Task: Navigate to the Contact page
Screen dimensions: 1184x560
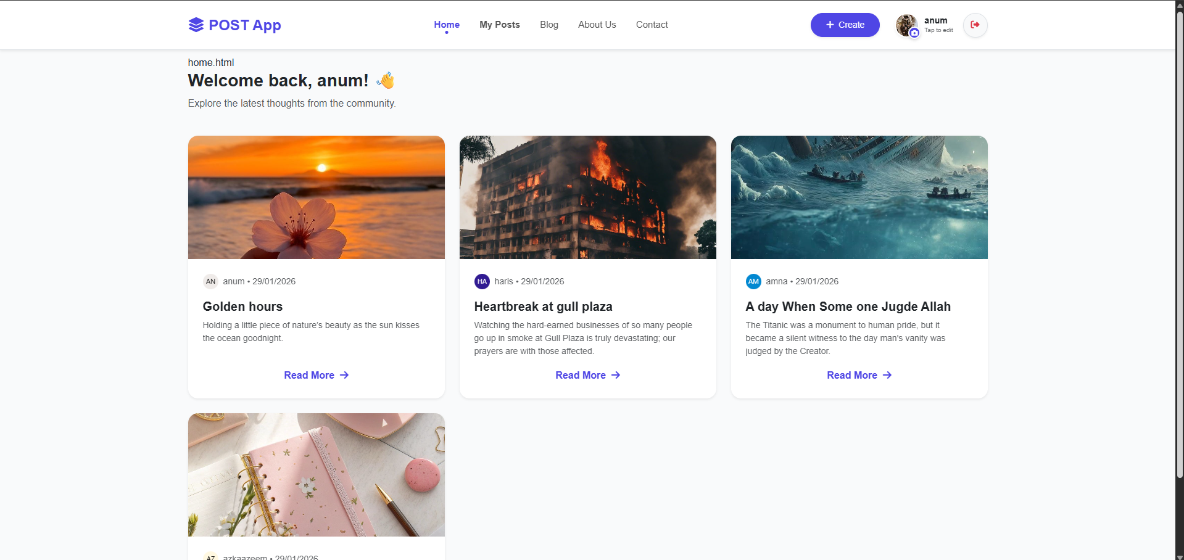Action: click(652, 25)
